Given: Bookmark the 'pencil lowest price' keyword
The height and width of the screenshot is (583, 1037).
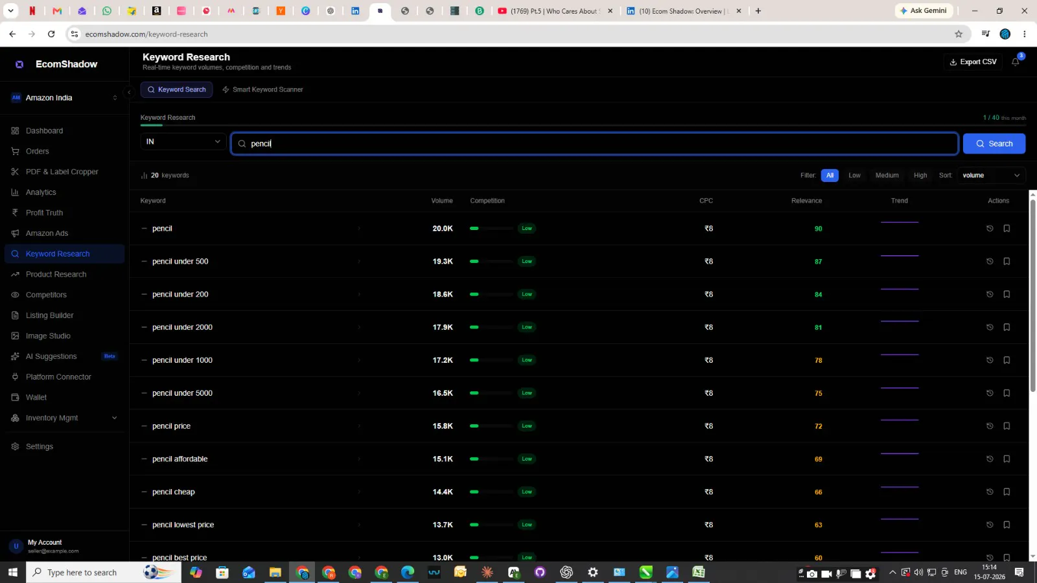Looking at the screenshot, I should click(1007, 525).
